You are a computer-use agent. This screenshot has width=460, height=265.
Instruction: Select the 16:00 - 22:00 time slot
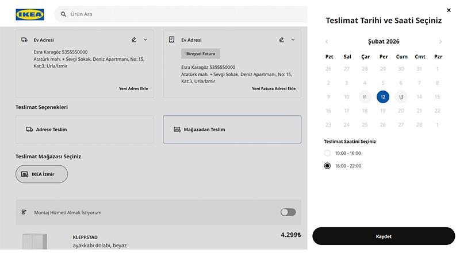[x=328, y=166]
